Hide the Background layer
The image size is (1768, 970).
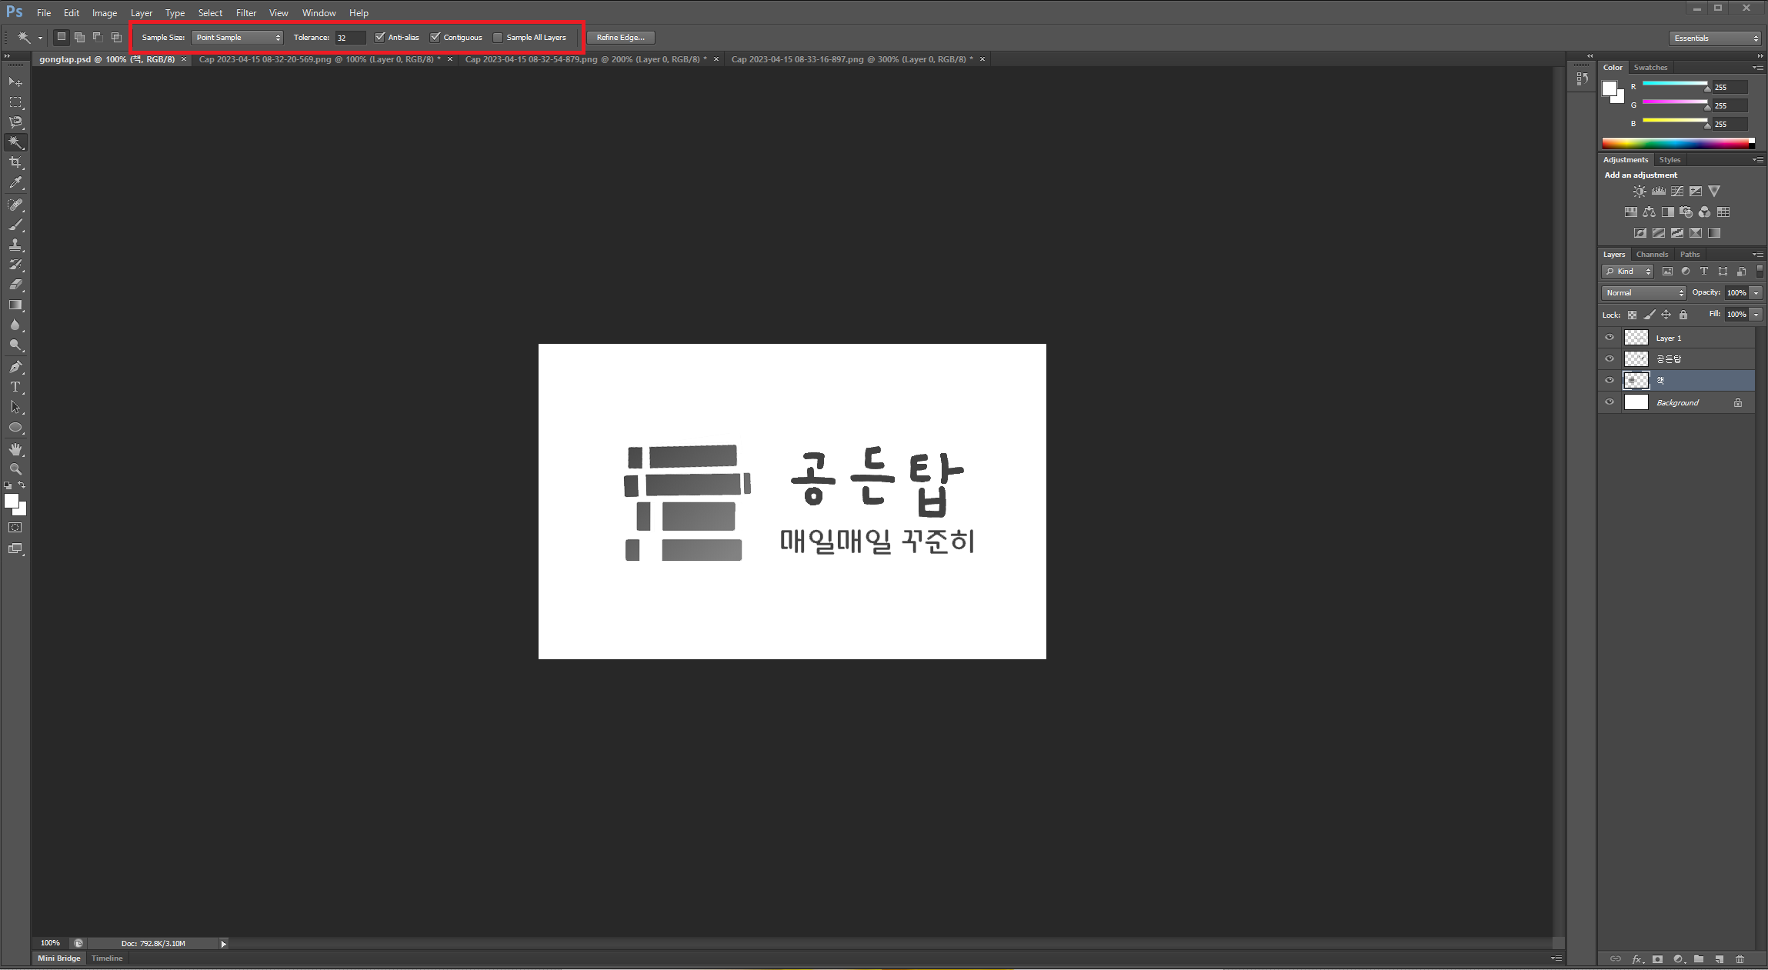tap(1610, 402)
